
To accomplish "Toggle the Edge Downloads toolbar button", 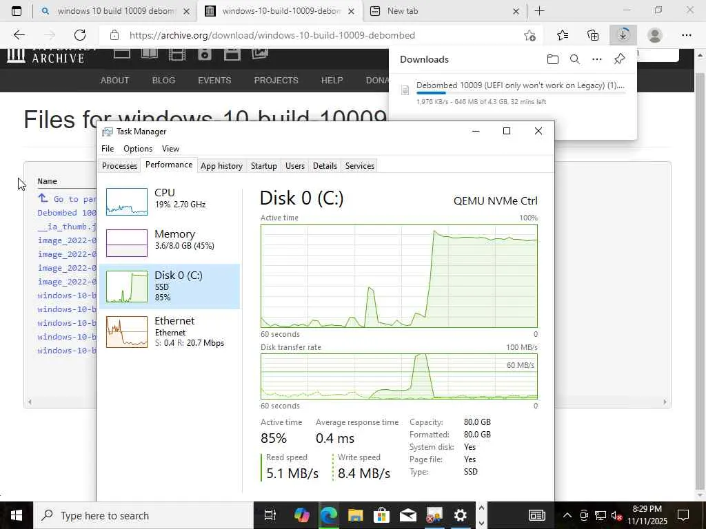I will (x=623, y=35).
